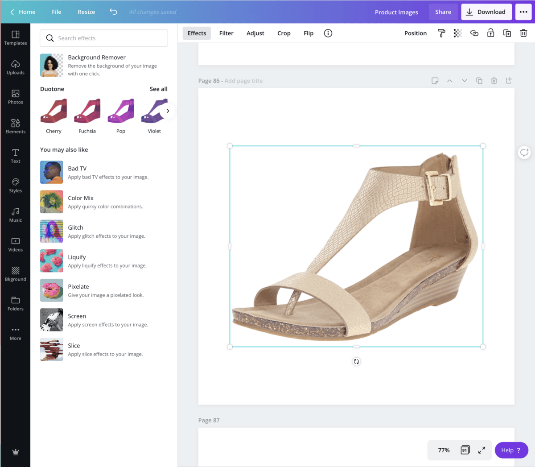Open the page count grid view

pyautogui.click(x=465, y=450)
